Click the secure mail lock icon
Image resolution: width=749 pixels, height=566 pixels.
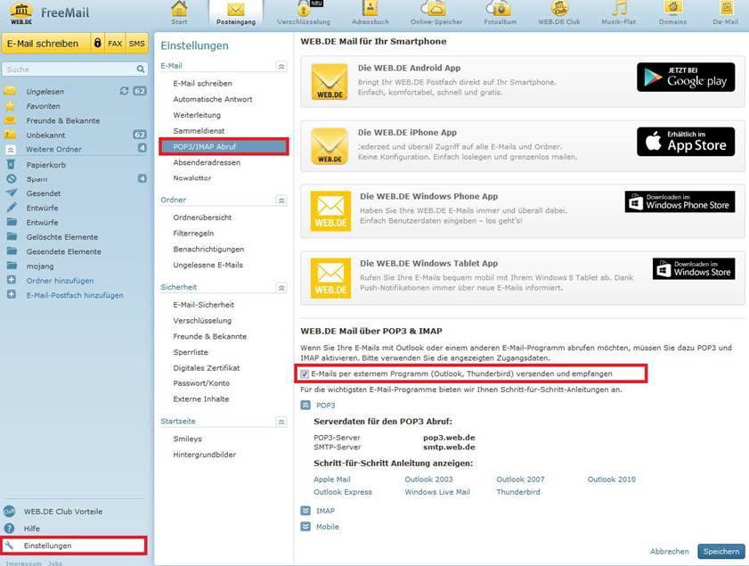click(x=97, y=43)
